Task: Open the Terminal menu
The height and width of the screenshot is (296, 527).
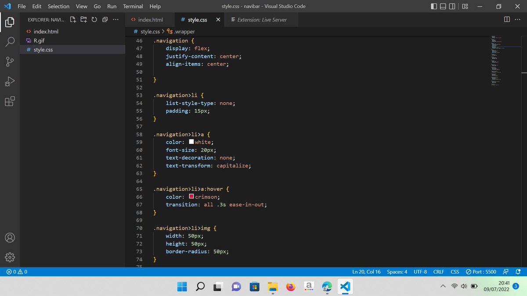Action: pyautogui.click(x=133, y=6)
